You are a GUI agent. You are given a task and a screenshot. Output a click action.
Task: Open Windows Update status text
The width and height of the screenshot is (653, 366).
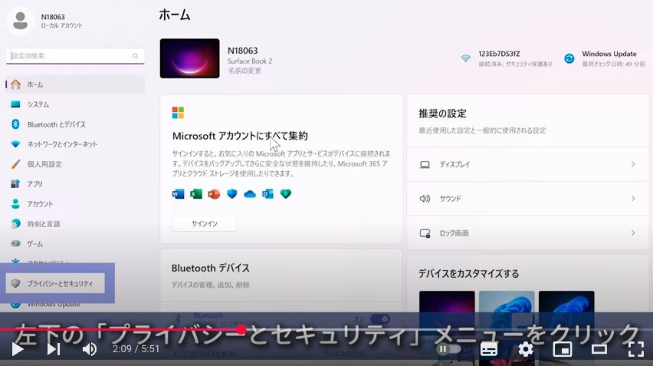613,58
